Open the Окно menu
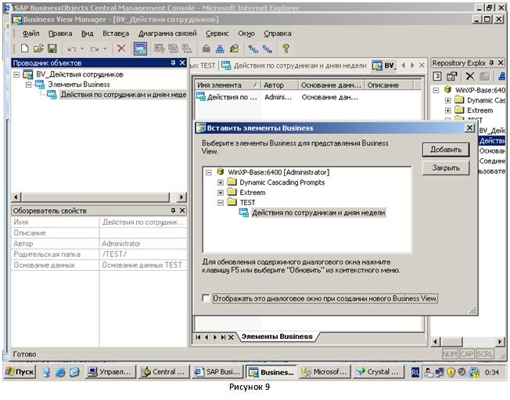 coord(246,34)
